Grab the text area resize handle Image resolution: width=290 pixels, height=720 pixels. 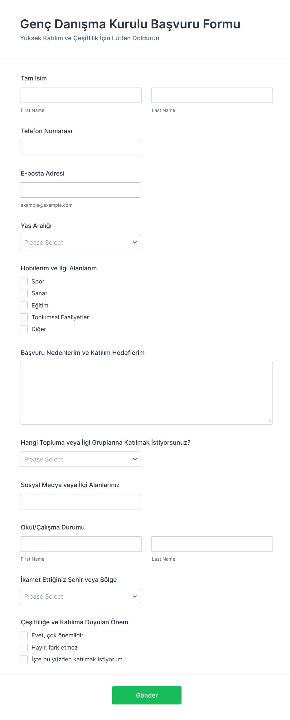coord(270,421)
